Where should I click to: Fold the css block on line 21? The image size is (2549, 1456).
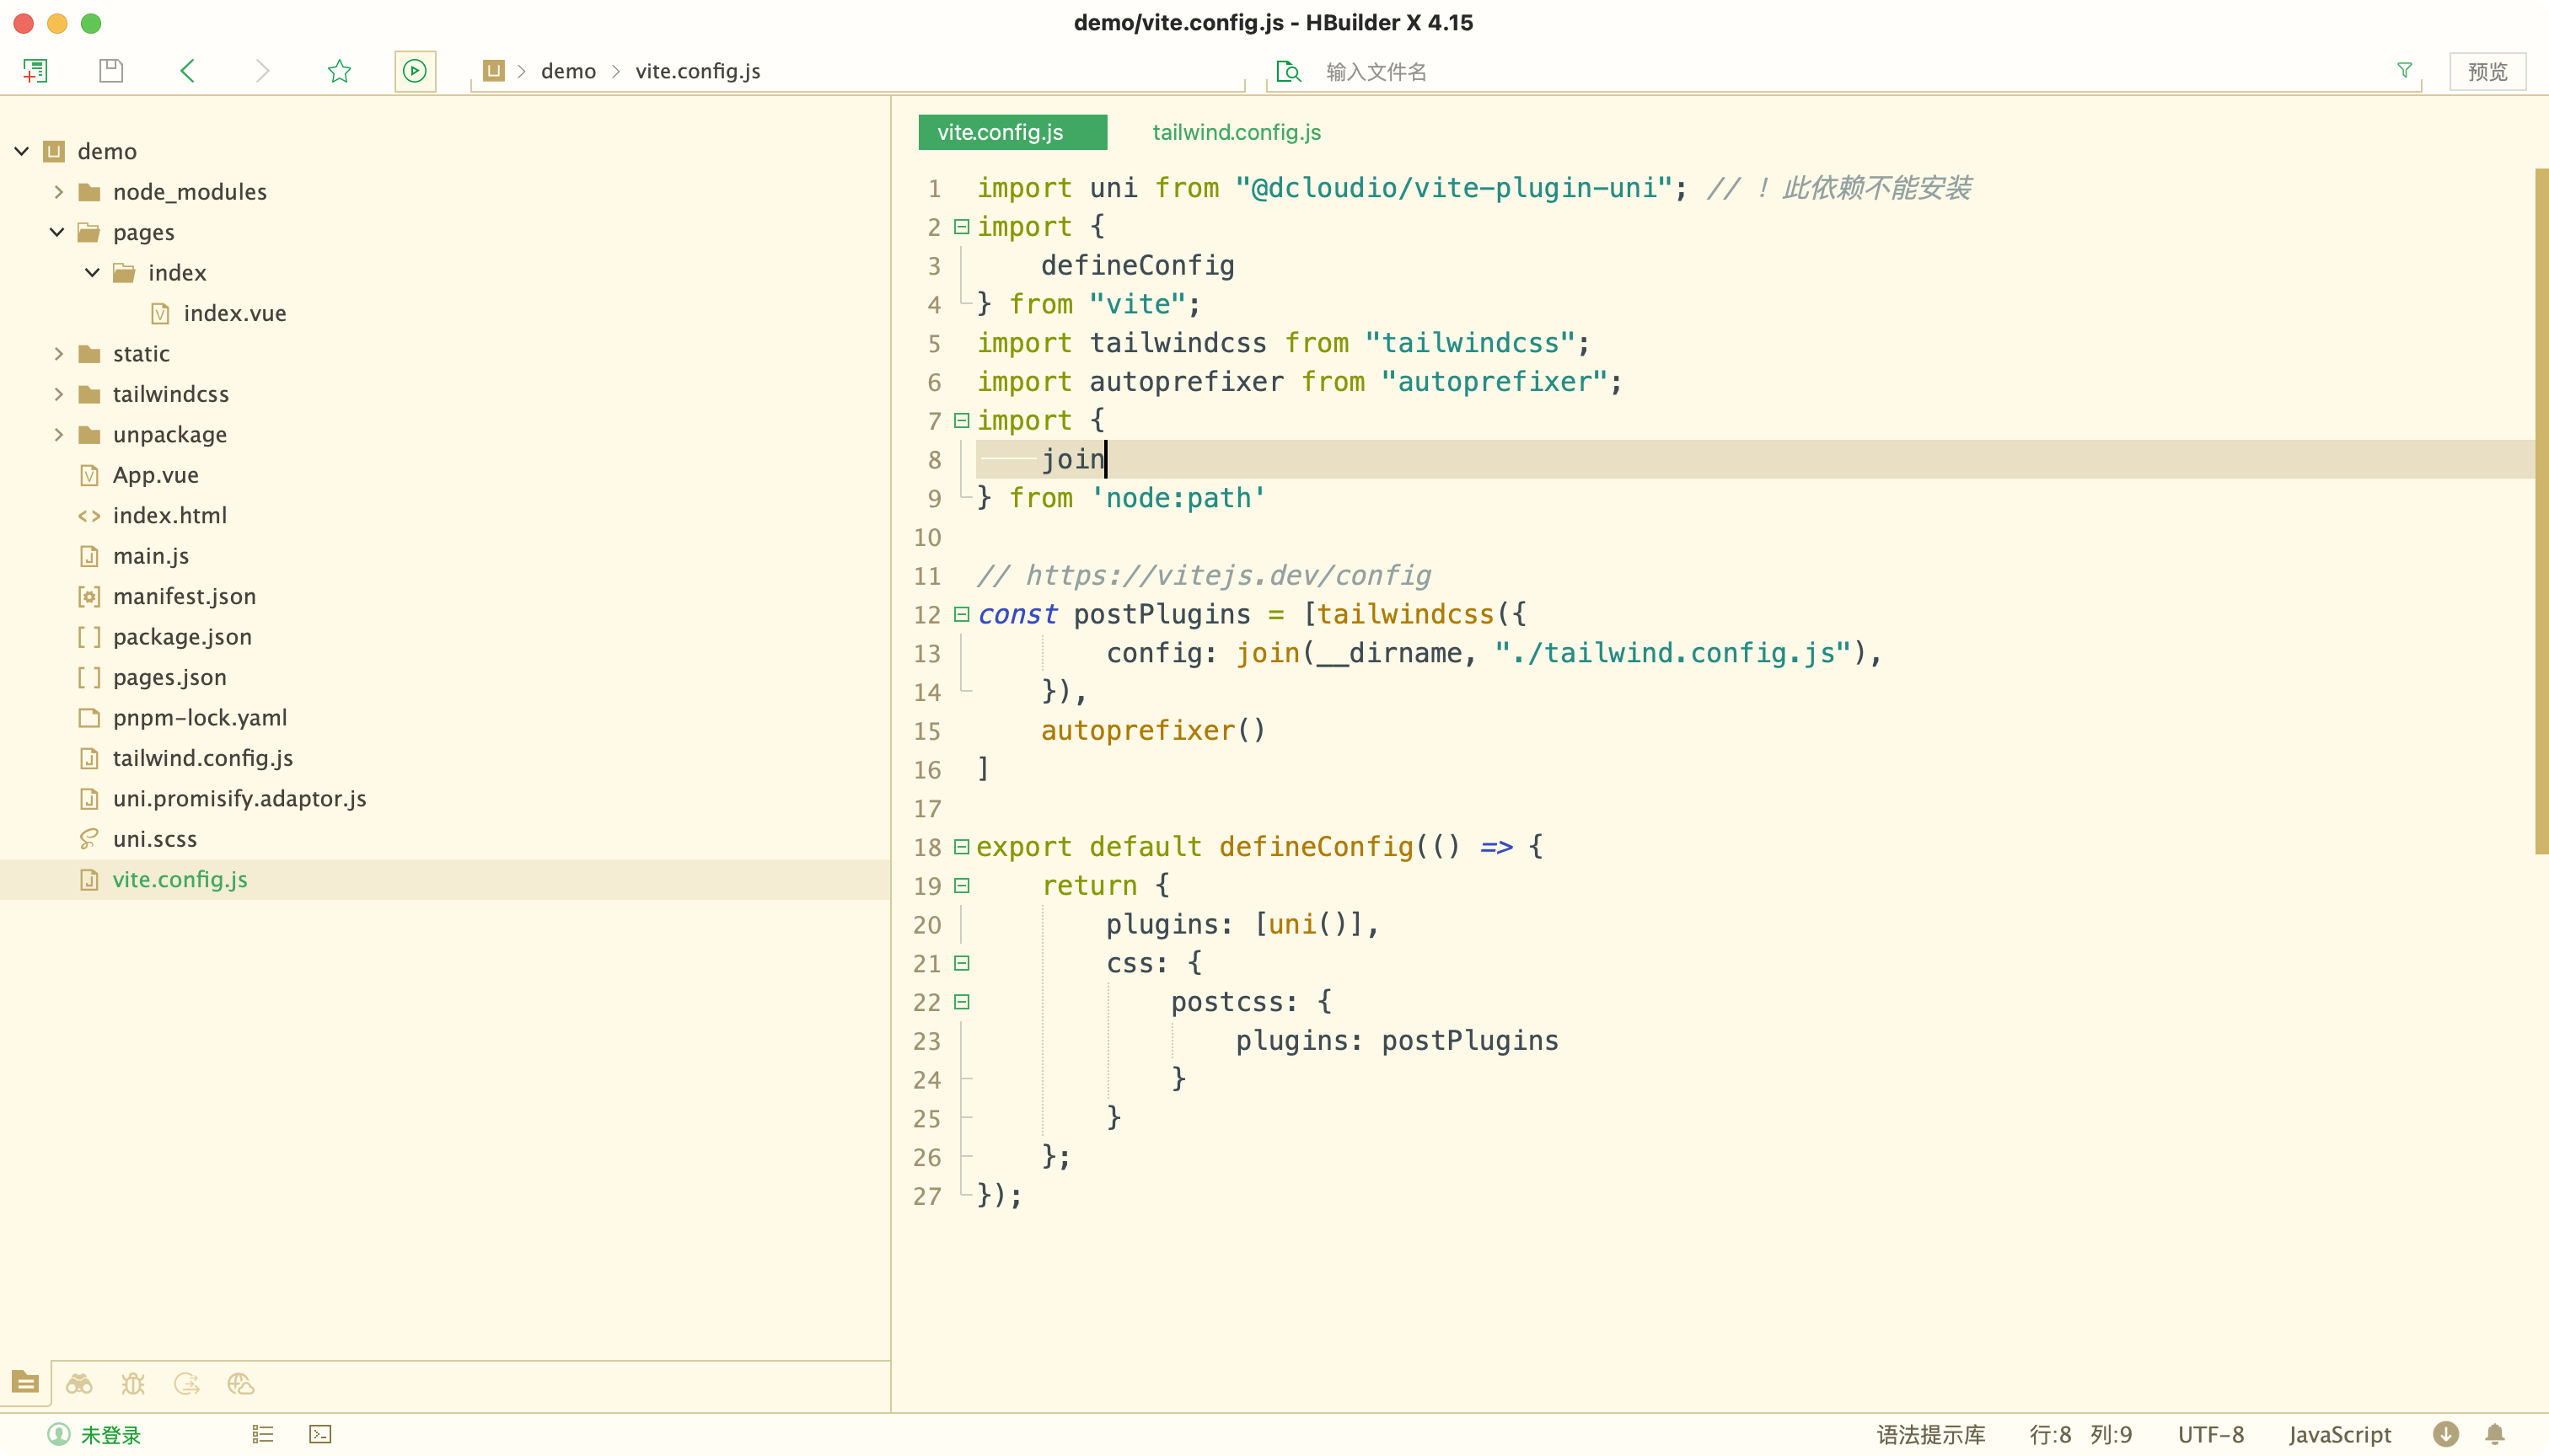[x=962, y=963]
